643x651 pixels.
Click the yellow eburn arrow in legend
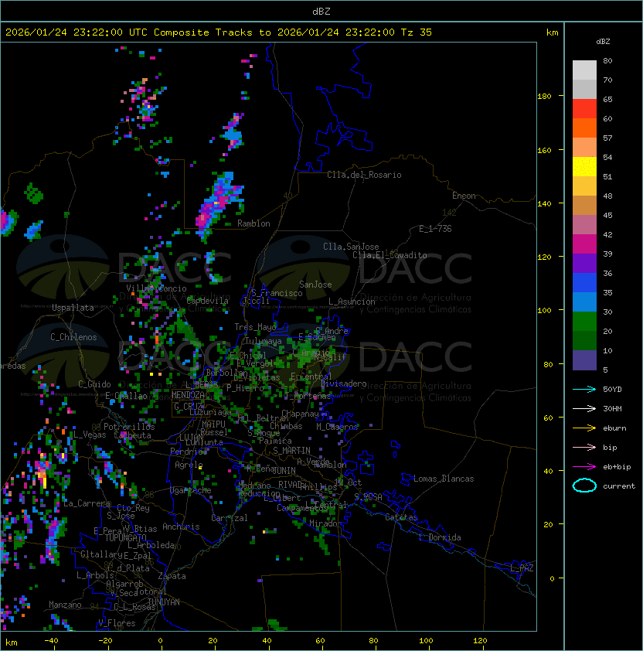[584, 428]
